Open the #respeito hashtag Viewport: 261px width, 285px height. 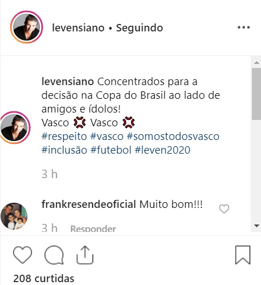[x=64, y=137]
